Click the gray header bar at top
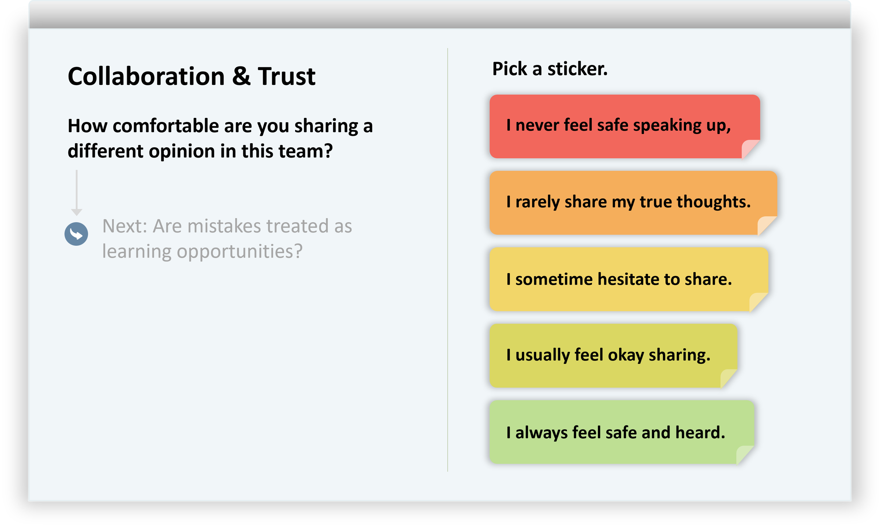Image resolution: width=882 pixels, height=527 pixels. click(x=440, y=15)
